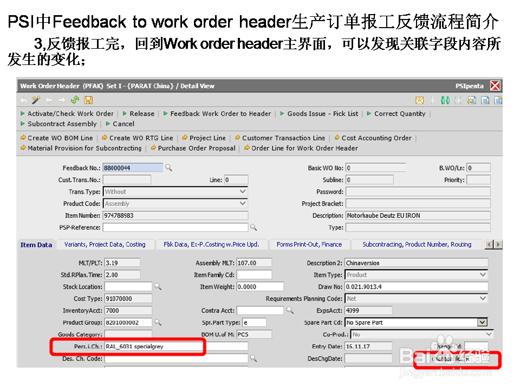Expand Requirements Planning Code dropdown
The height and width of the screenshot is (390, 520).
[483, 298]
